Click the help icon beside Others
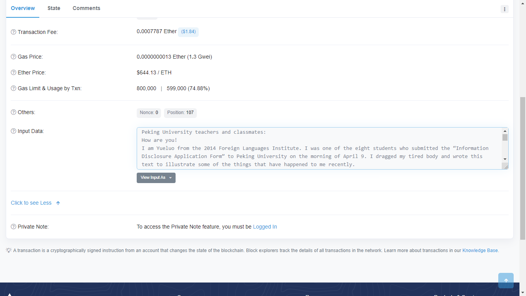 (13, 112)
